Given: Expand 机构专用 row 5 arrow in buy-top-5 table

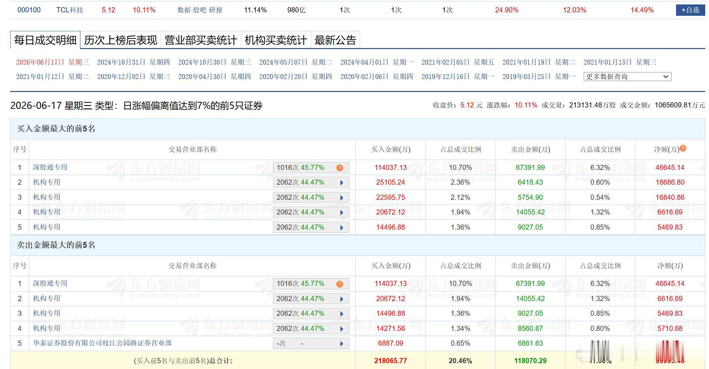Looking at the screenshot, I should click(x=342, y=228).
